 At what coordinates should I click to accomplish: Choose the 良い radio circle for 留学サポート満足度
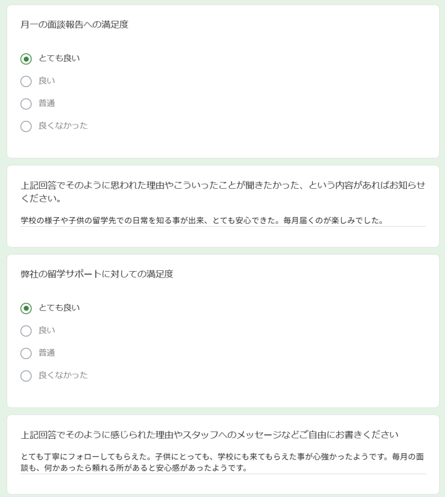26,331
